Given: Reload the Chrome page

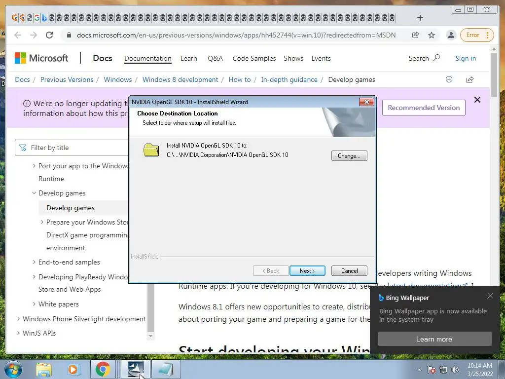Looking at the screenshot, I should coord(49,35).
